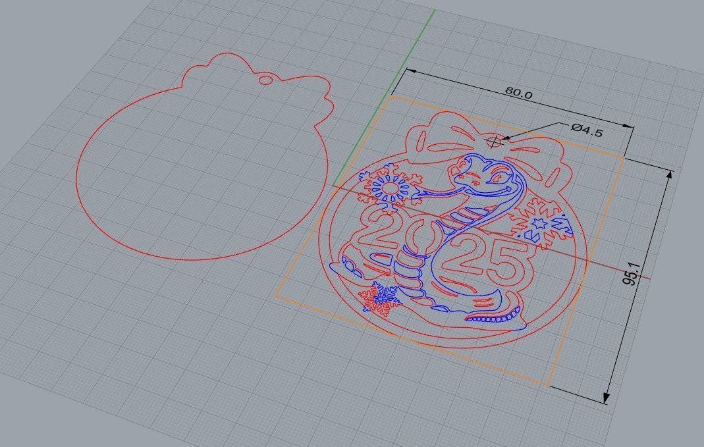Select the crosshair hole circle on snake ornament

493,142
